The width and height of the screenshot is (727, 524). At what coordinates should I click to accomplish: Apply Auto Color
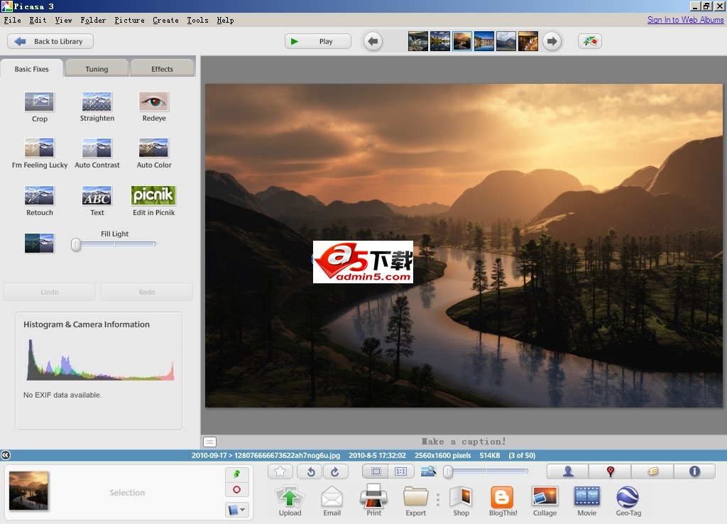tap(154, 153)
